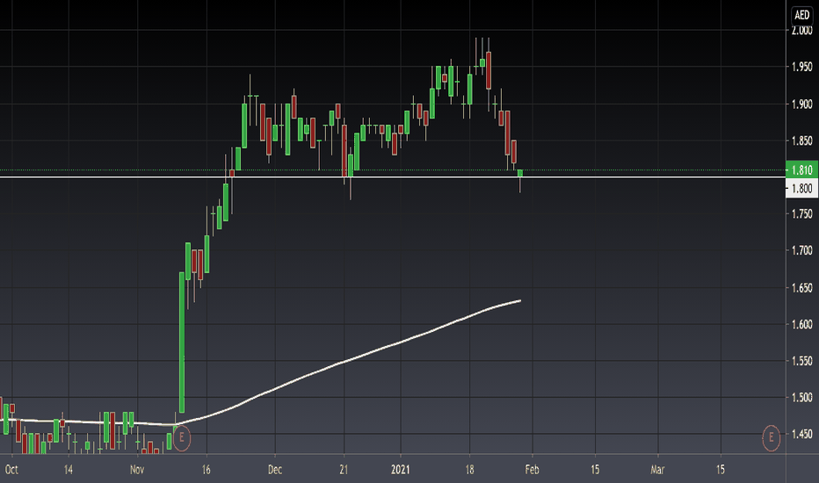The width and height of the screenshot is (819, 483).
Task: Click the earnings E marker near November
Action: coord(181,437)
